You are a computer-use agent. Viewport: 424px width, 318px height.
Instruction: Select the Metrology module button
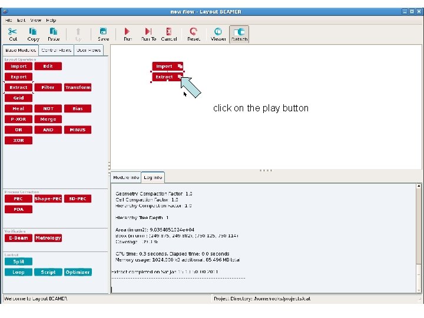point(48,238)
